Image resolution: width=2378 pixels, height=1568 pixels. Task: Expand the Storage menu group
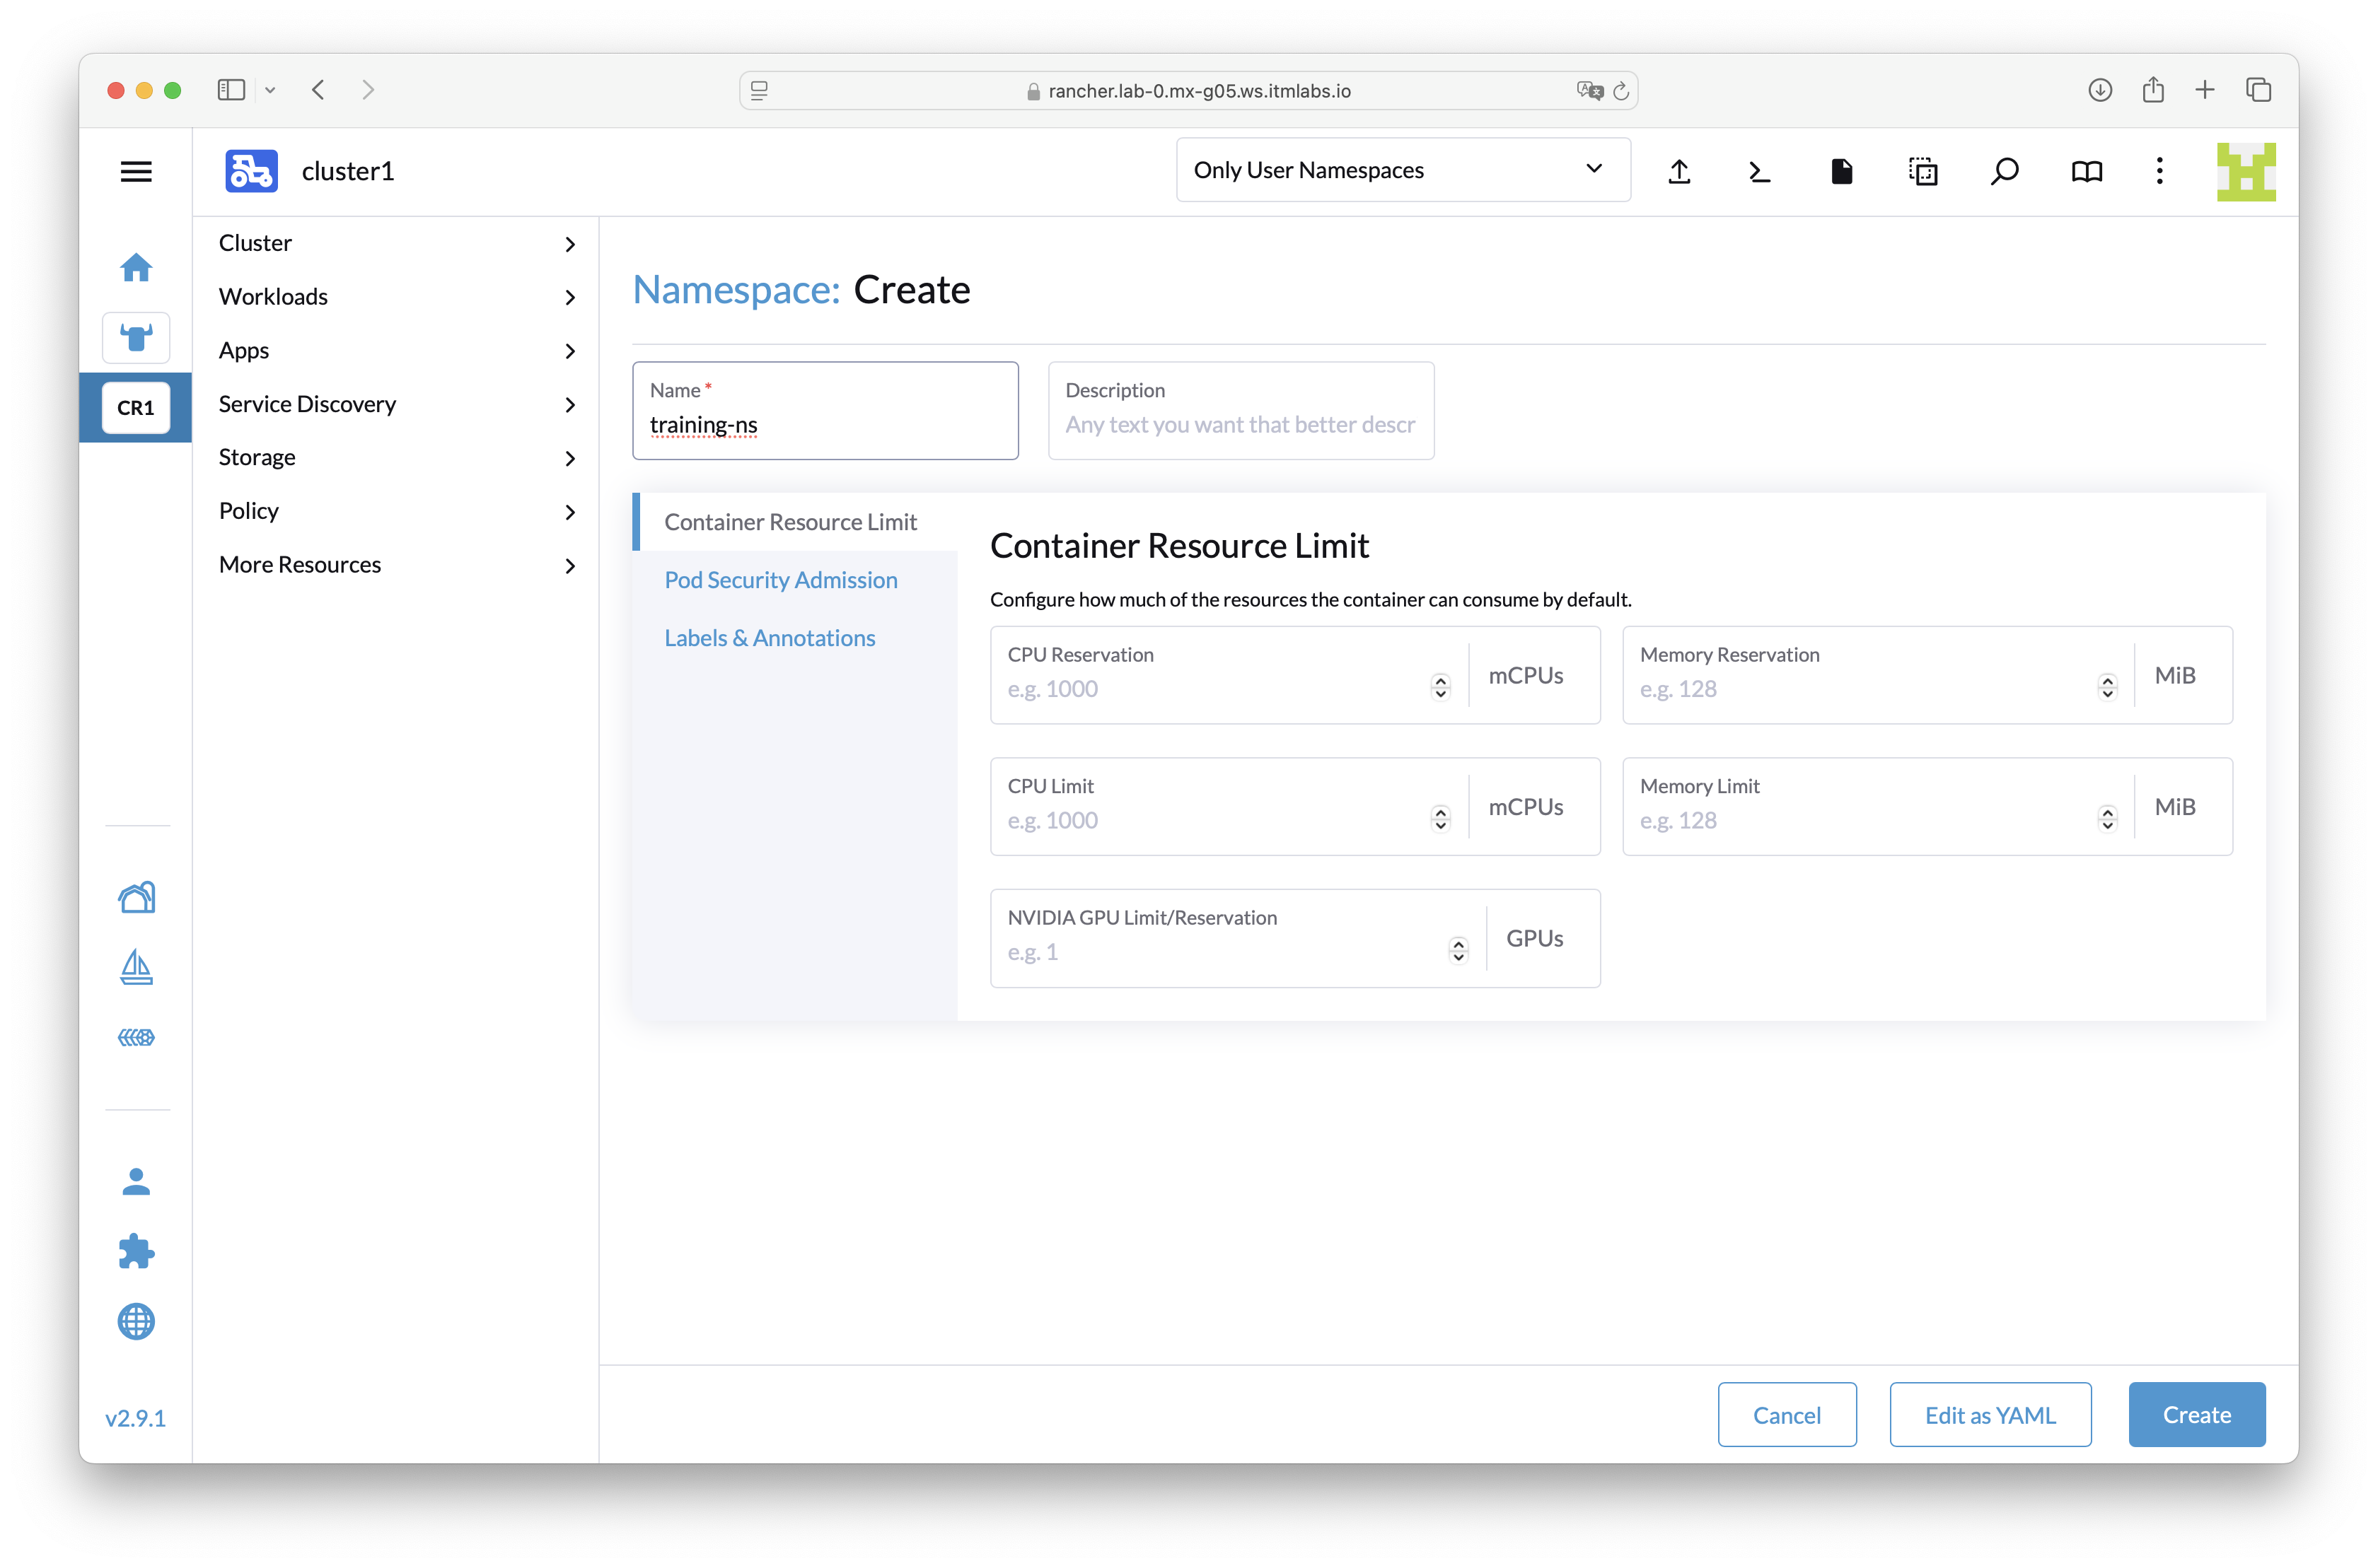[398, 457]
